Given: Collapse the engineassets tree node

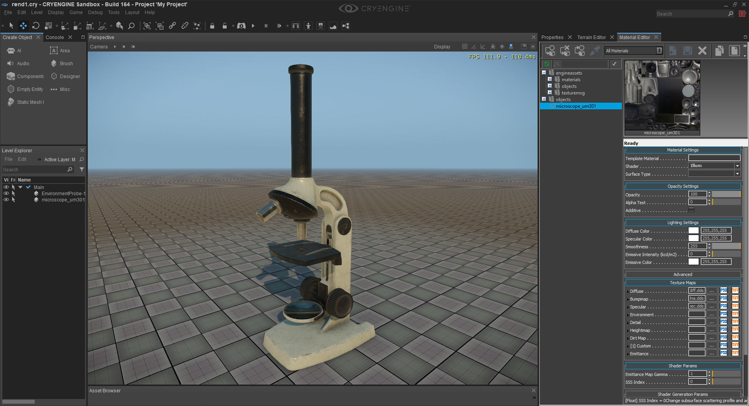Looking at the screenshot, I should 544,73.
